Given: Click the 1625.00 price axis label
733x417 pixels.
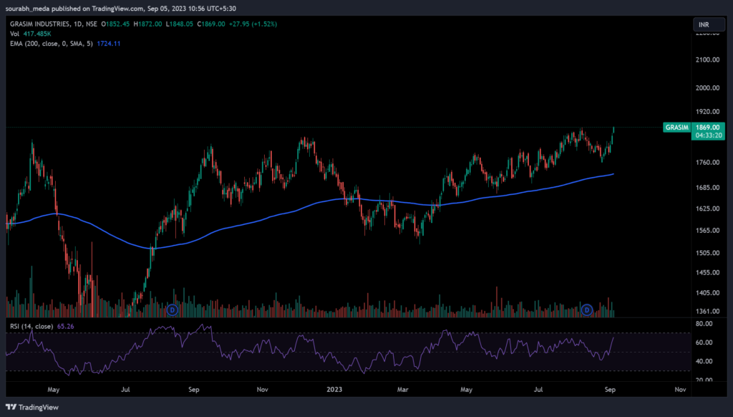Looking at the screenshot, I should (708, 208).
